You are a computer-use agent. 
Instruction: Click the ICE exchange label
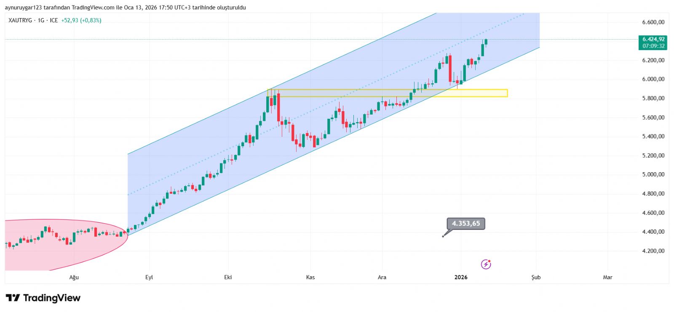53,20
